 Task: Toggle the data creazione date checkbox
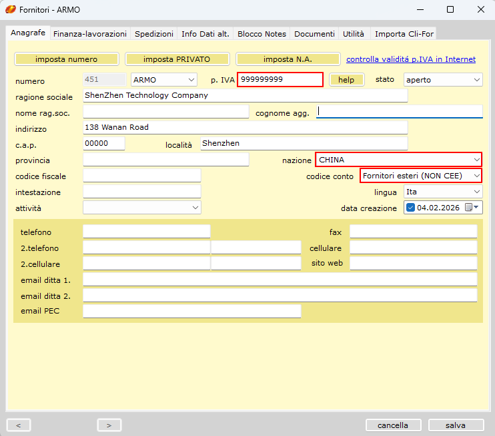tap(410, 208)
